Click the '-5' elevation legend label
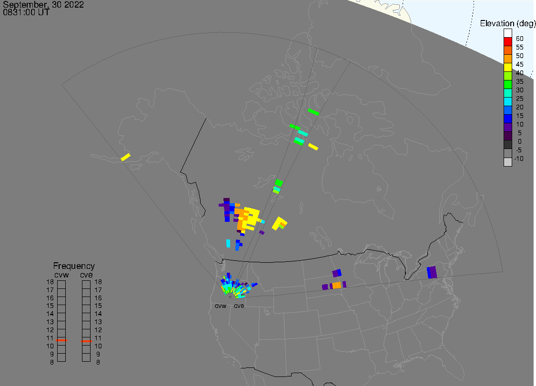536x386 pixels. pos(519,150)
